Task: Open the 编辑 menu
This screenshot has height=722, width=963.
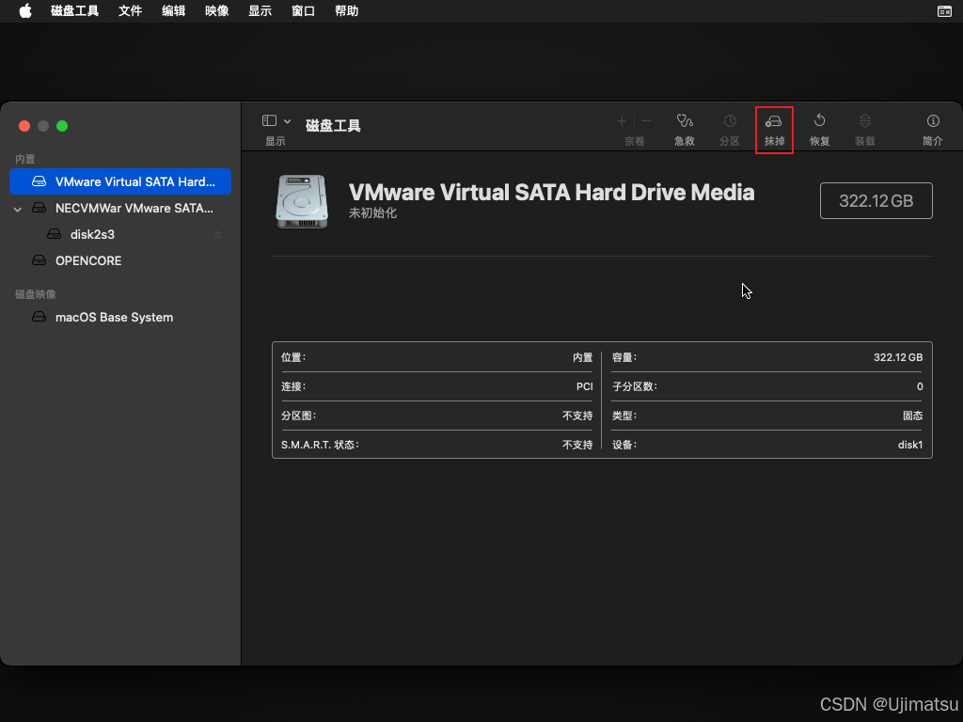Action: (x=173, y=11)
